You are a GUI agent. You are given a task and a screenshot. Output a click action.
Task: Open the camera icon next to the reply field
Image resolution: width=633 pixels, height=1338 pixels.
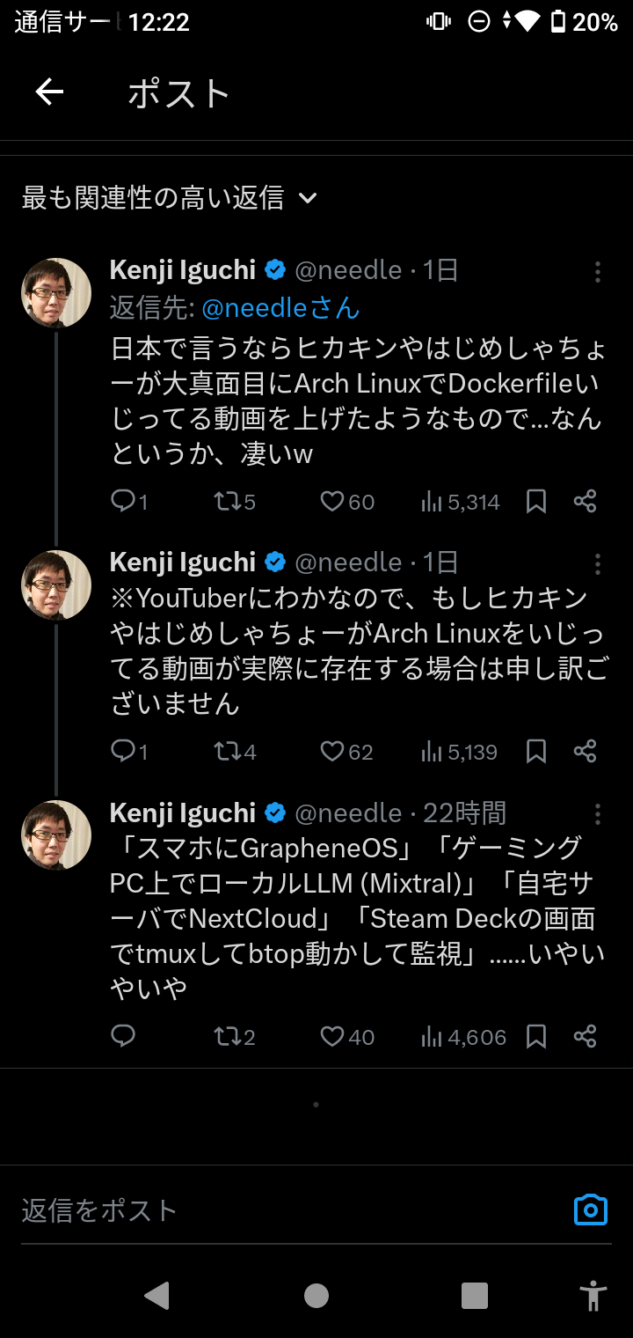591,1209
